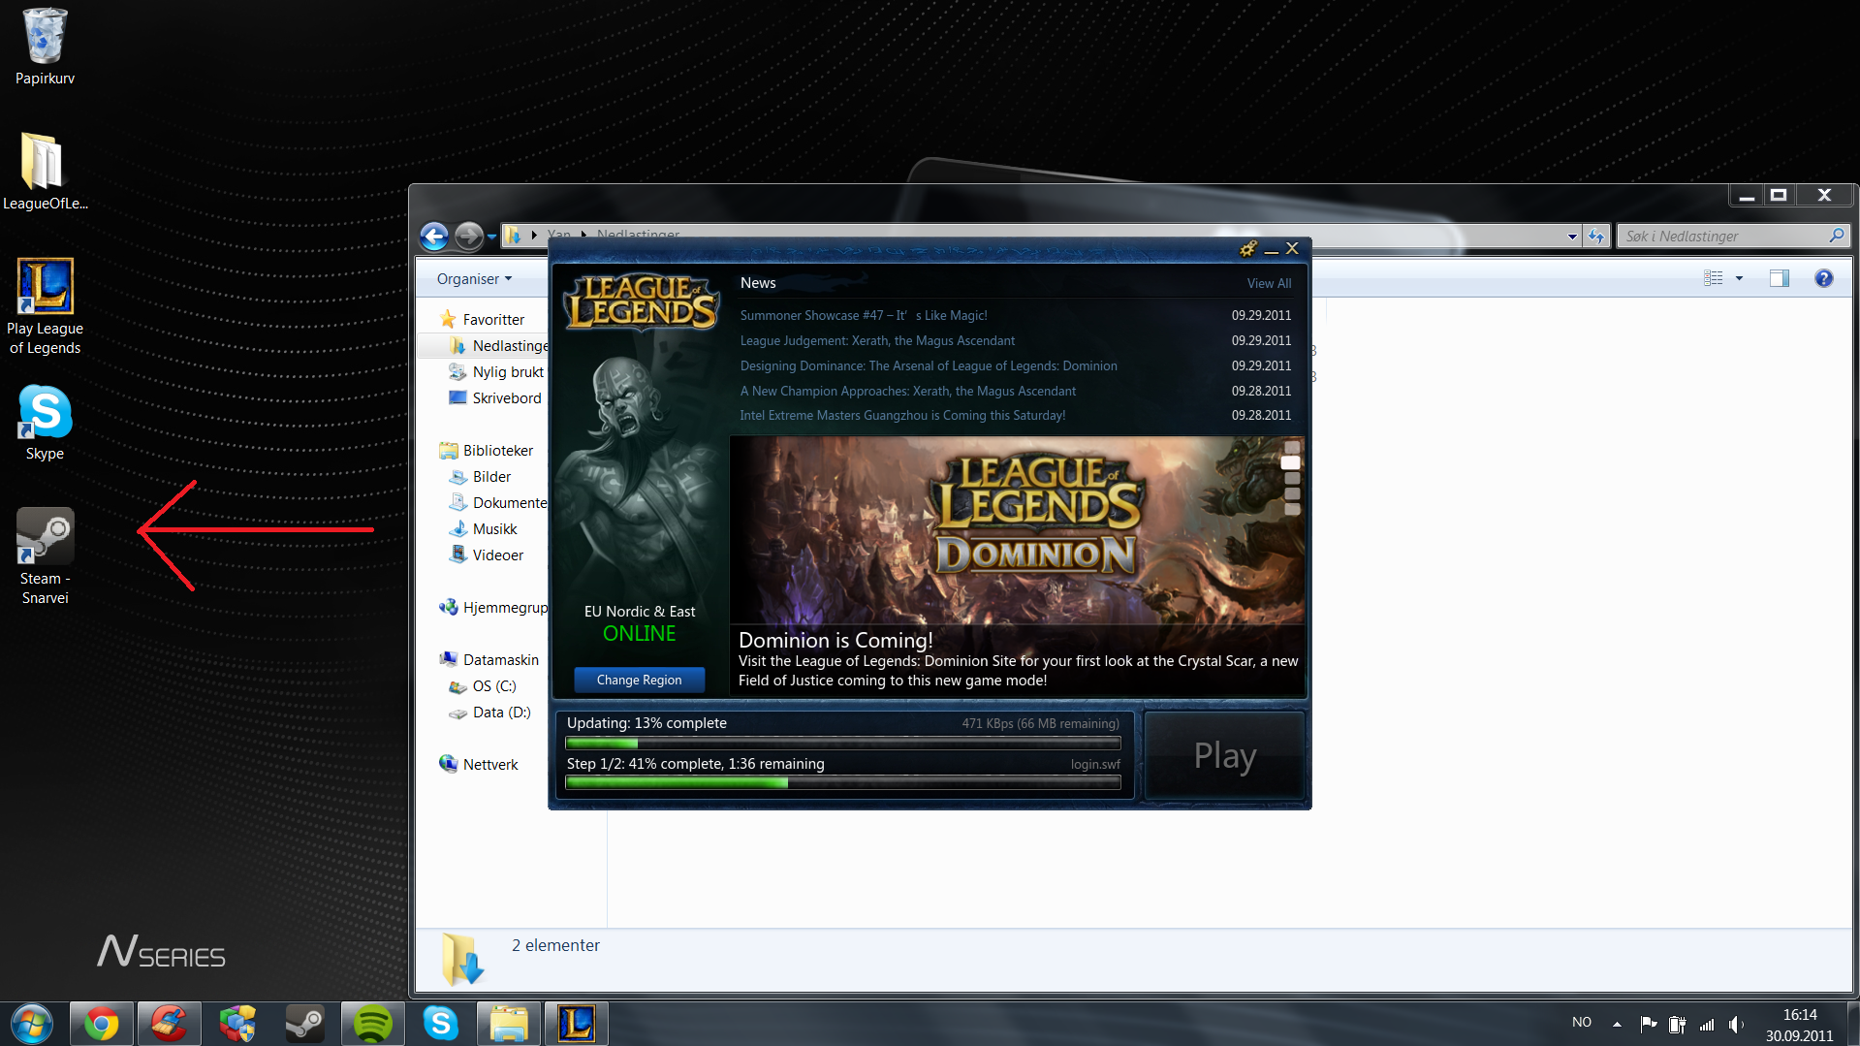Select Musikk library

click(483, 528)
